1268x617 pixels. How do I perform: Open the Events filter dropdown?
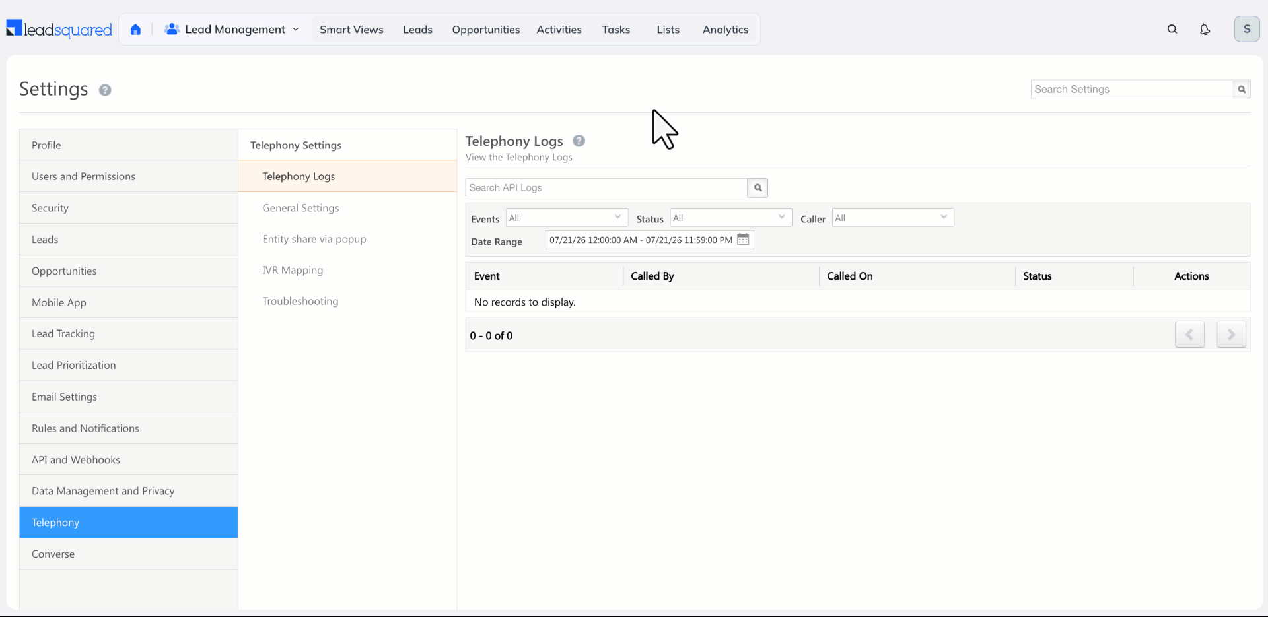(x=567, y=218)
